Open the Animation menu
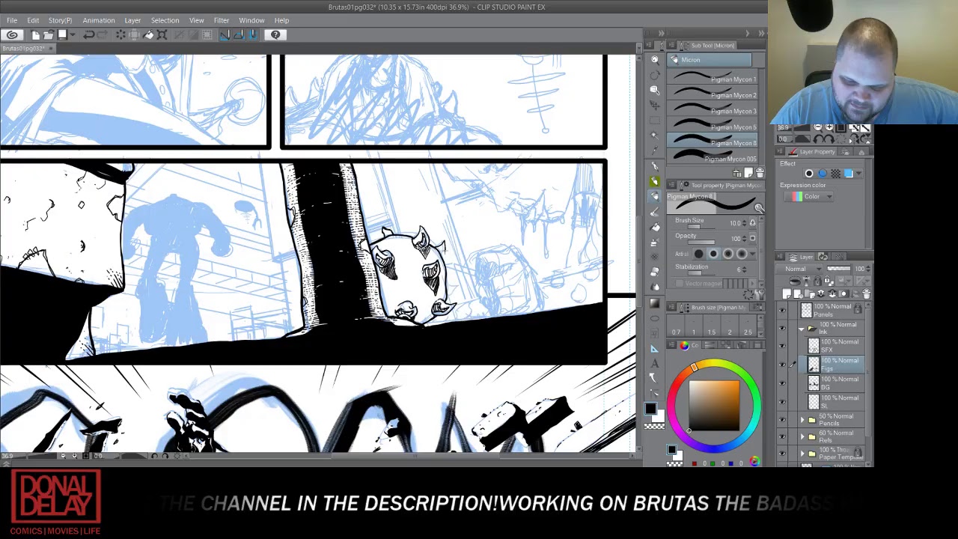This screenshot has height=539, width=958. [98, 20]
